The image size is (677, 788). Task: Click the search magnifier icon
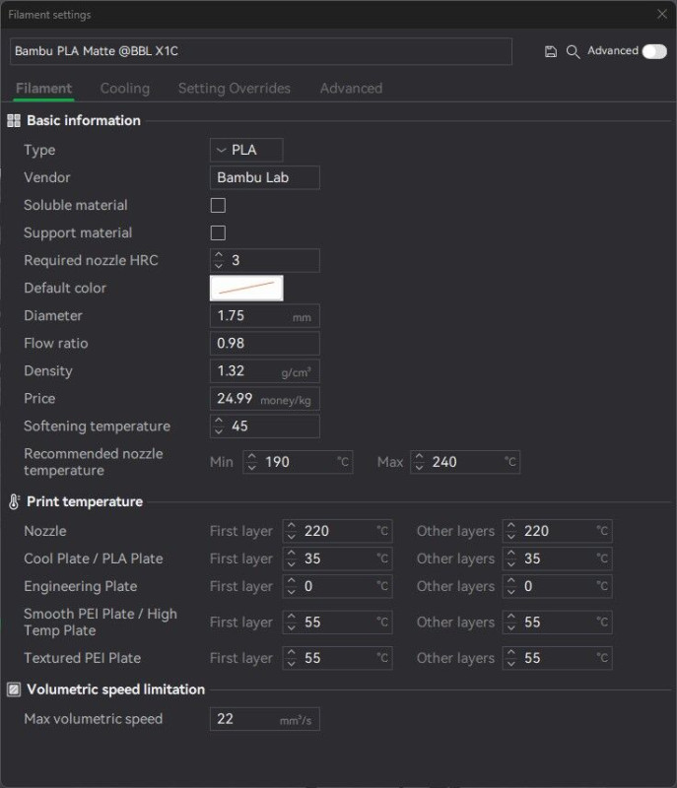[x=573, y=52]
